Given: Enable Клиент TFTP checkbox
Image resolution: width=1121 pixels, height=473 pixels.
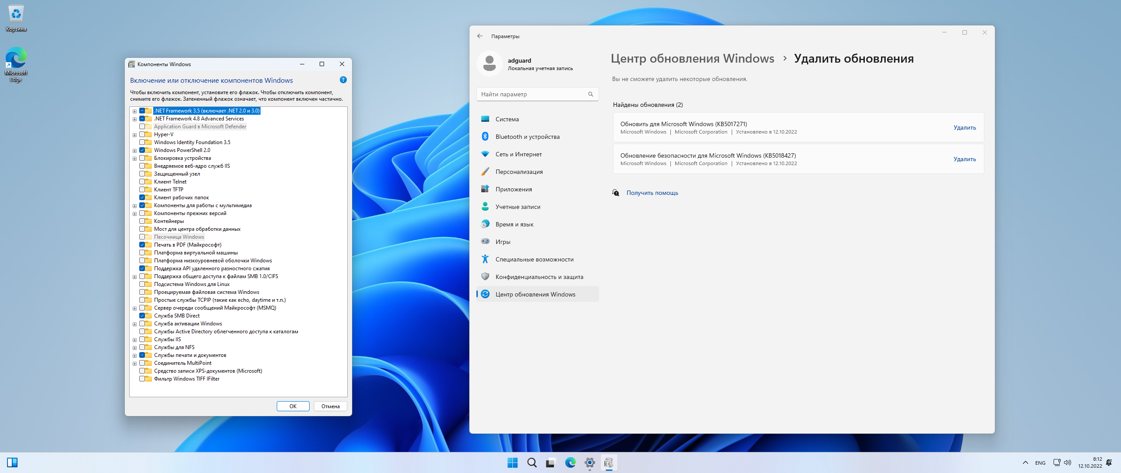Looking at the screenshot, I should tap(142, 190).
